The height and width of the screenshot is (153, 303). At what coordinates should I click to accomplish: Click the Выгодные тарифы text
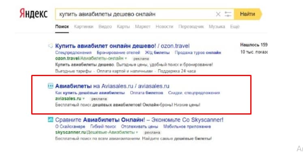click(73, 71)
